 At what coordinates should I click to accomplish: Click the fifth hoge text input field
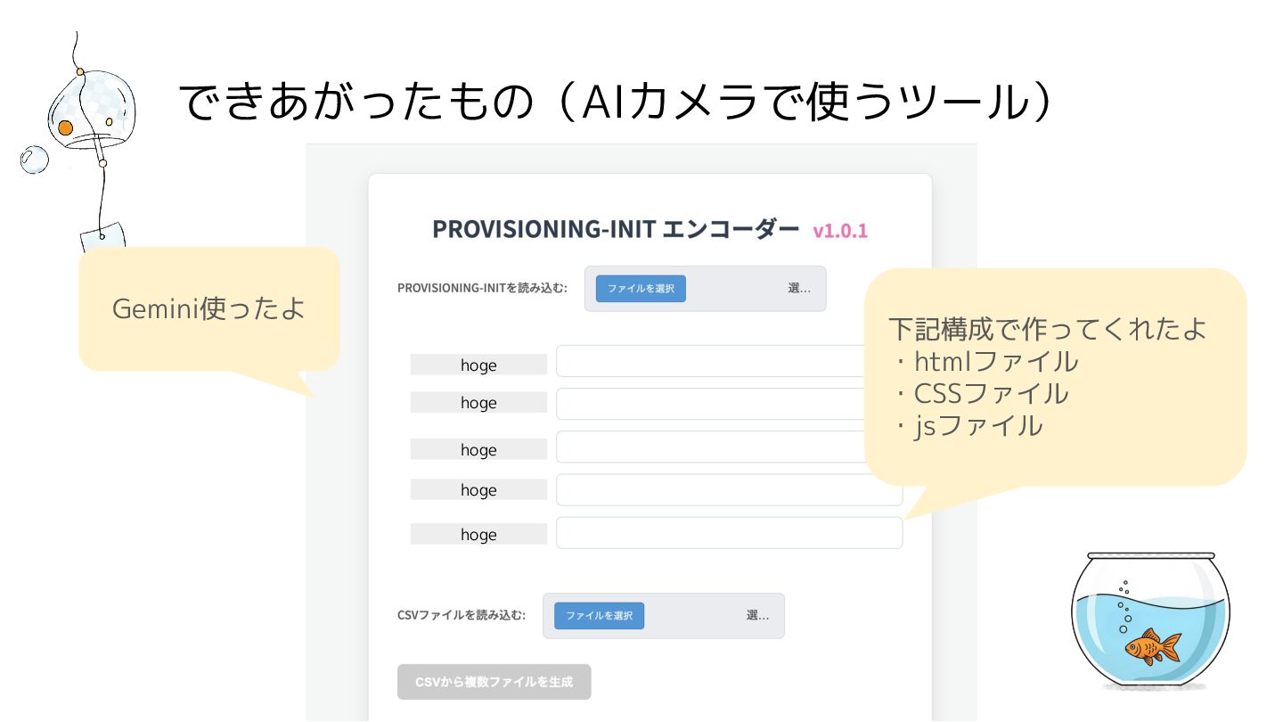[729, 532]
